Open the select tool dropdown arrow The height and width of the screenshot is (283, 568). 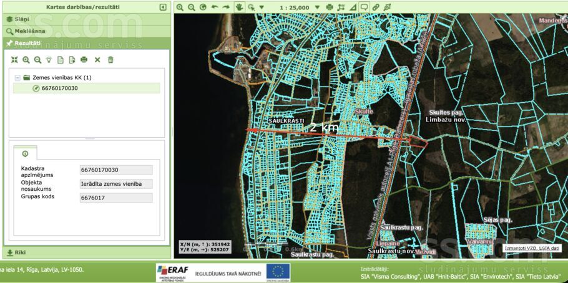coord(262,7)
